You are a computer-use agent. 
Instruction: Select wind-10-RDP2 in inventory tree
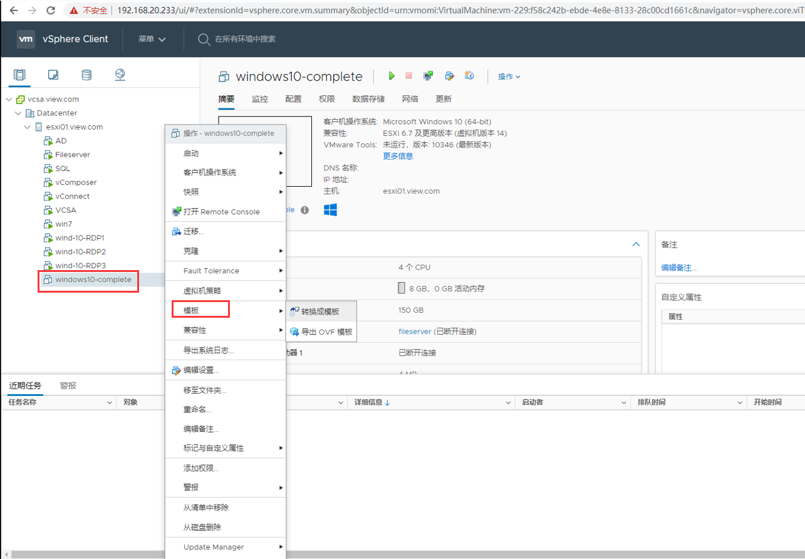[80, 251]
